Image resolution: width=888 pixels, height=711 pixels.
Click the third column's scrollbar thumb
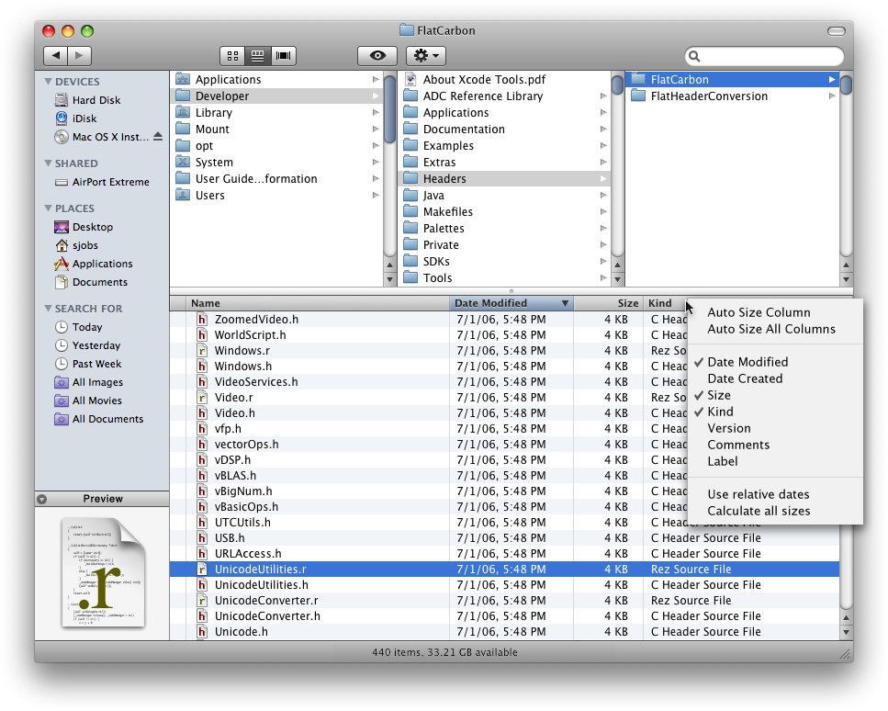(846, 85)
